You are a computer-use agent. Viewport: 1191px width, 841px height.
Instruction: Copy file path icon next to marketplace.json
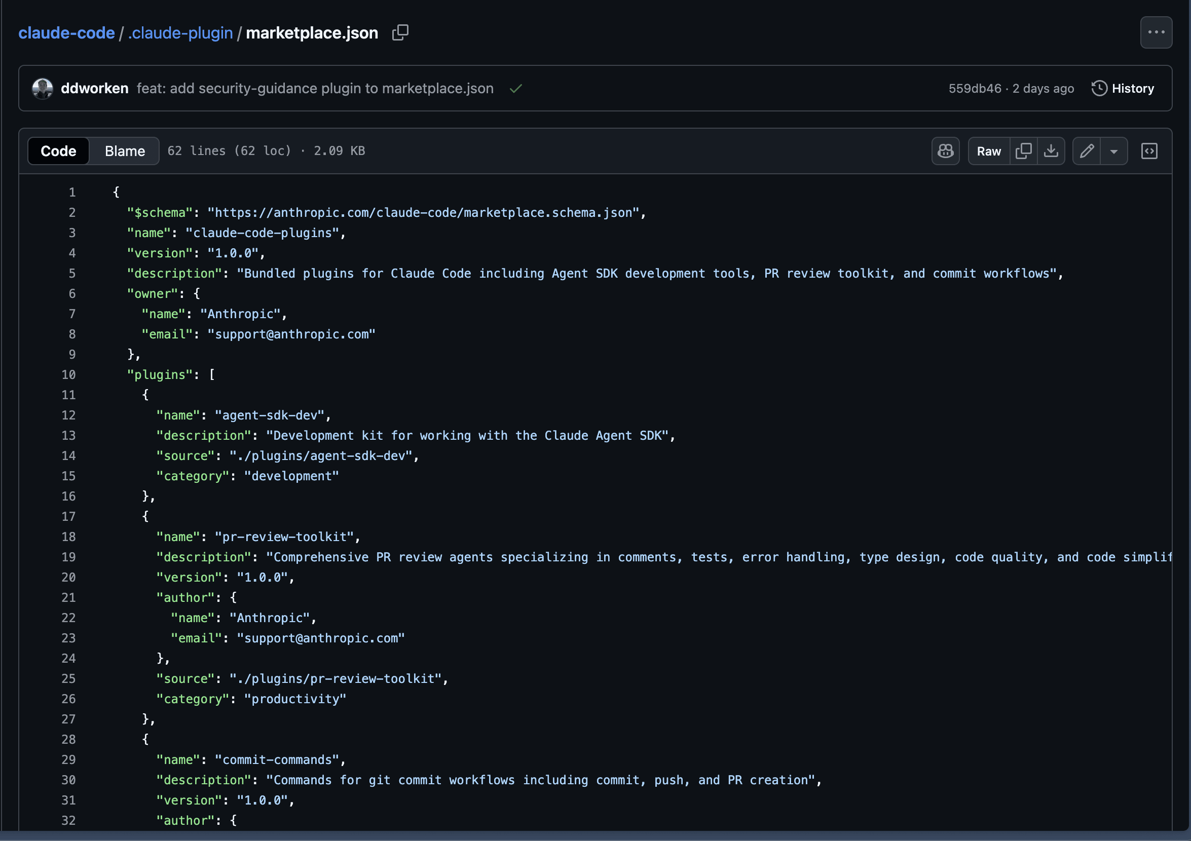click(400, 32)
